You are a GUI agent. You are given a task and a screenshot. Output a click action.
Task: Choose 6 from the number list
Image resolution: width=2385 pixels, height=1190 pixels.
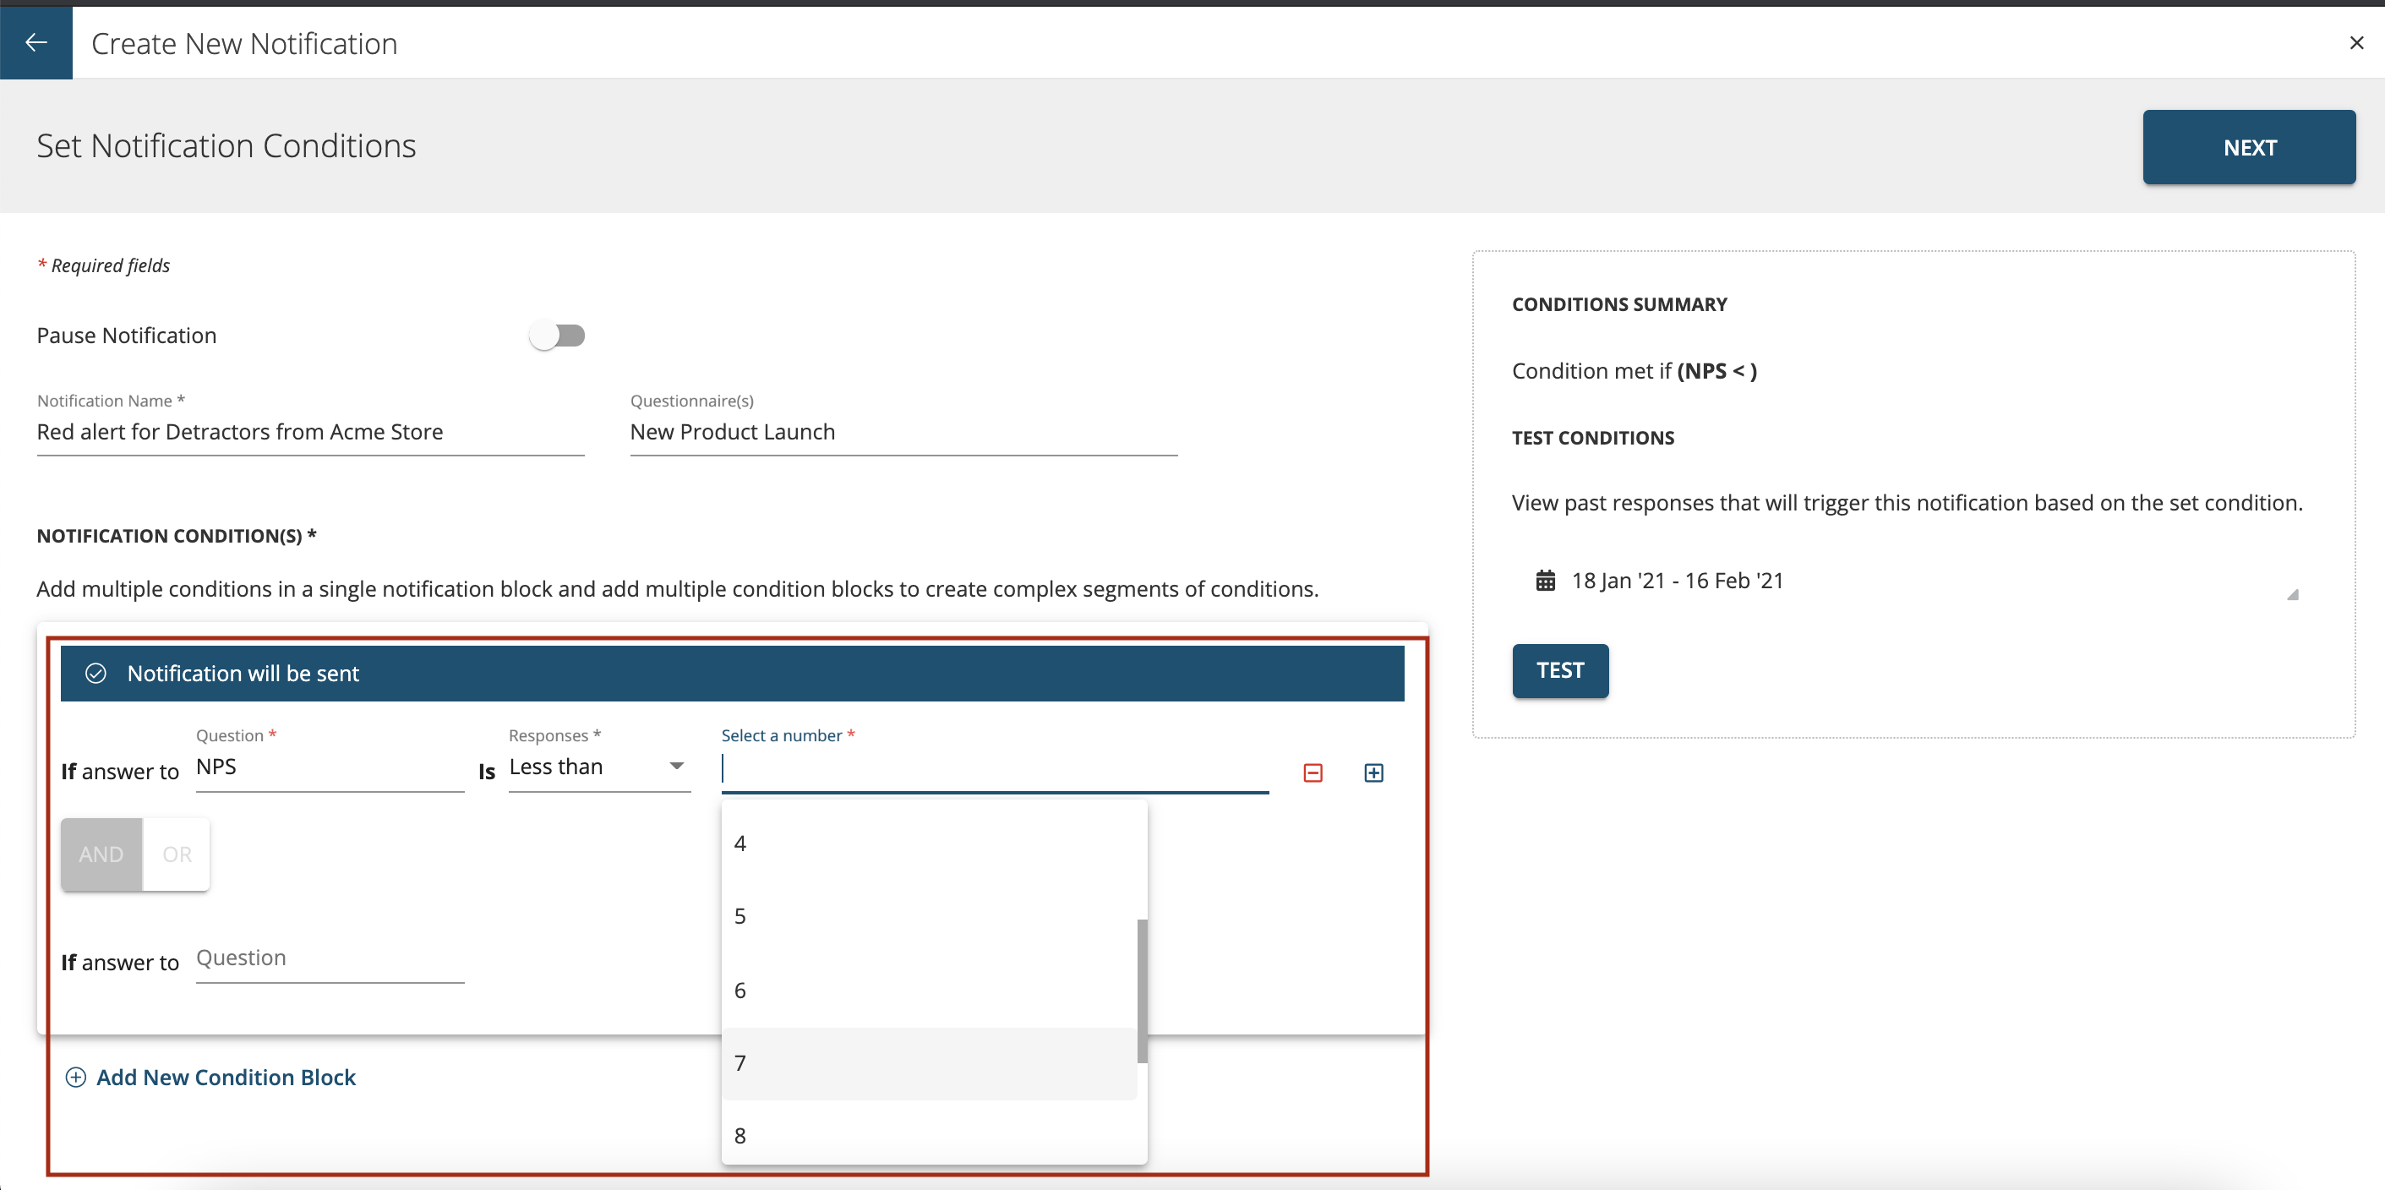pyautogui.click(x=929, y=990)
